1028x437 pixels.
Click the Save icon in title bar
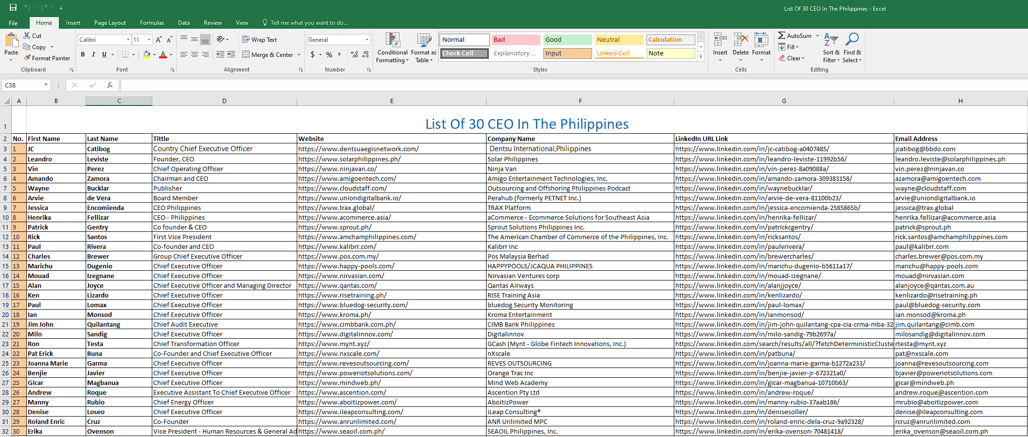click(13, 7)
